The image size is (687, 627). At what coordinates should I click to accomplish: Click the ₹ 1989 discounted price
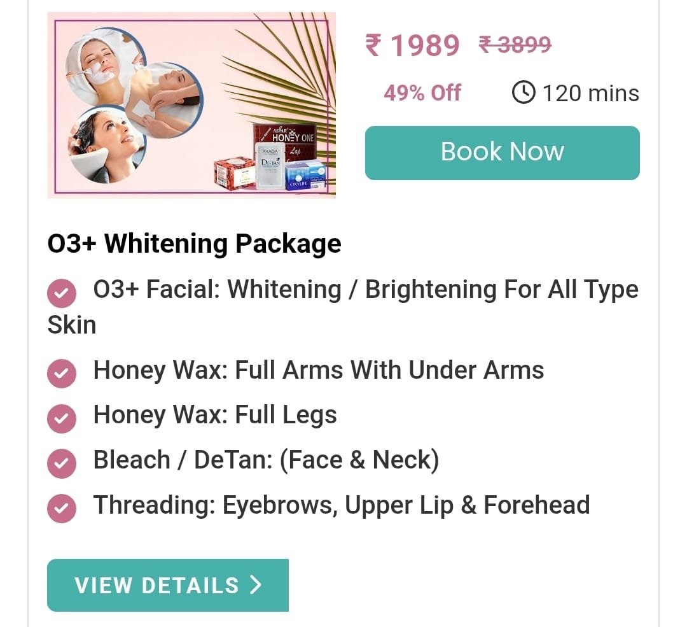412,45
